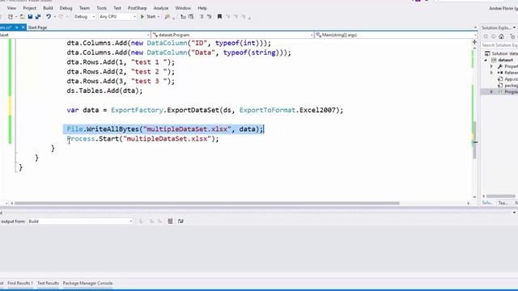
Task: Collapse the dataset project node
Action: point(486,60)
